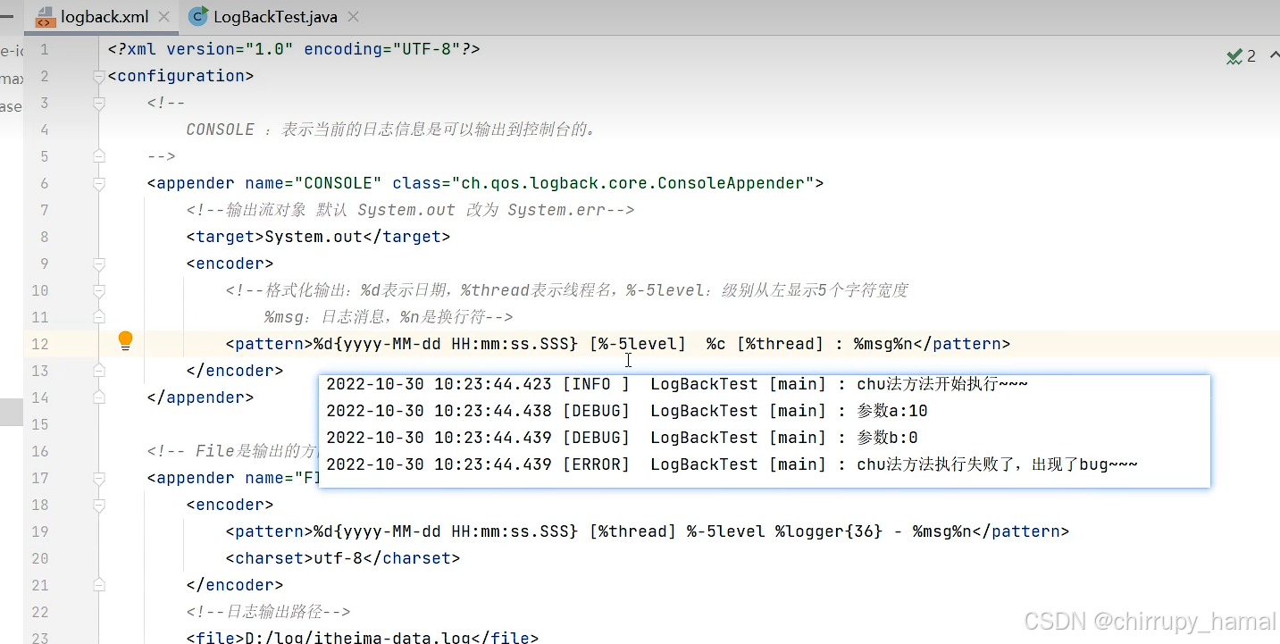
Task: Click the System.err comment on line 7
Action: click(x=411, y=210)
